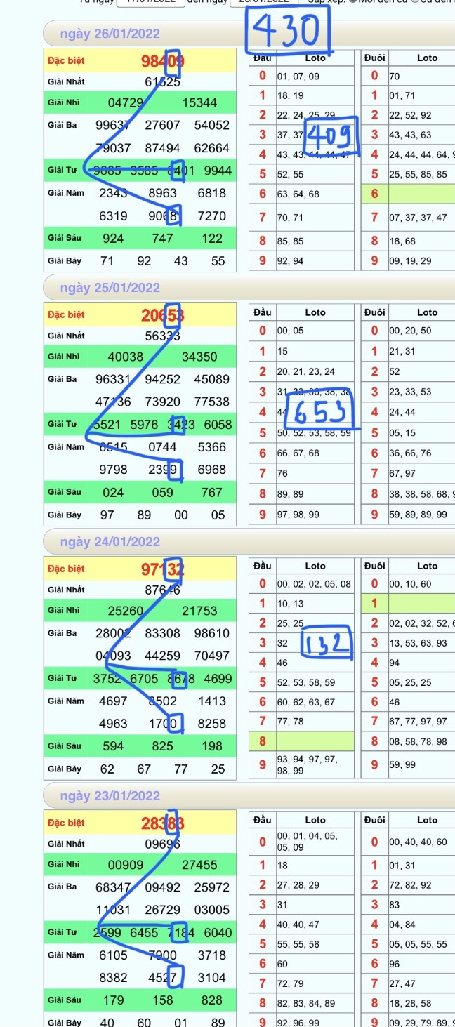Click the Giải Ba number 54052

pyautogui.click(x=212, y=126)
